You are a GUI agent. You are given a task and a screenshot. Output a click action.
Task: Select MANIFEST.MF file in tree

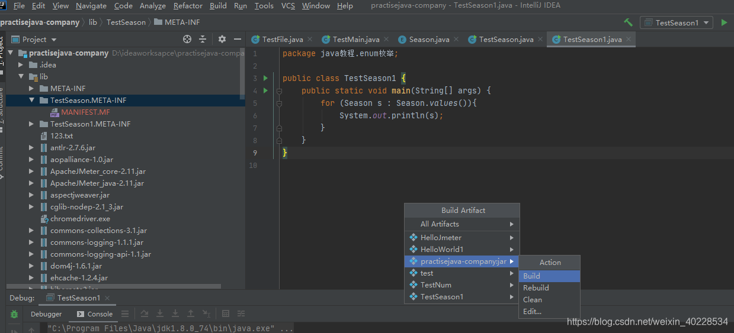pyautogui.click(x=85, y=112)
